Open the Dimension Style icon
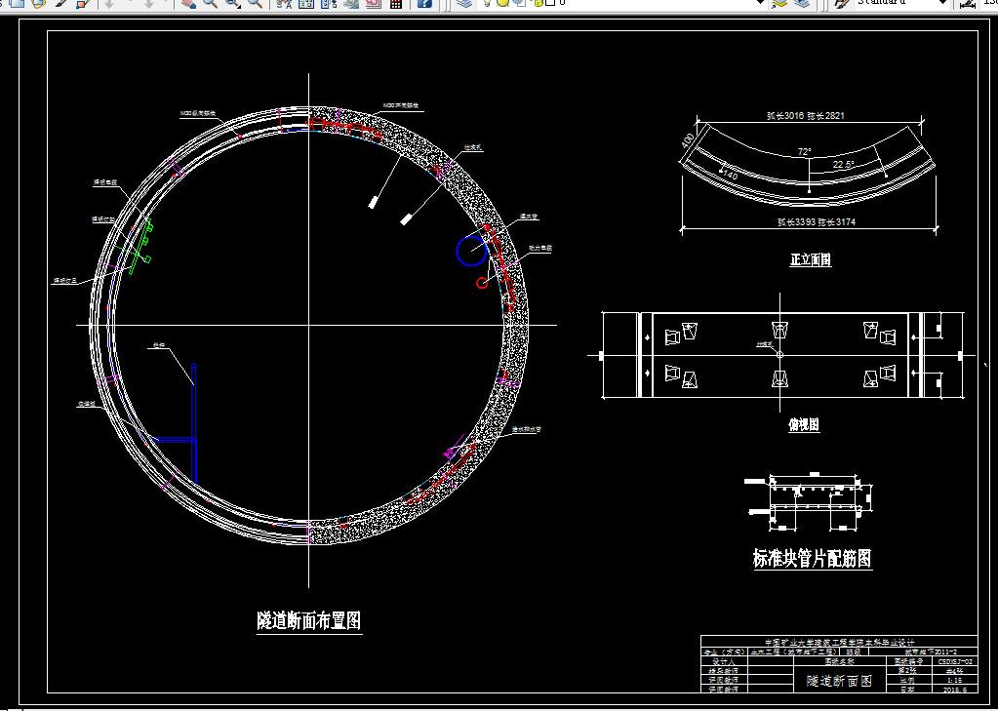Screen dimensions: 998x711 968,4
